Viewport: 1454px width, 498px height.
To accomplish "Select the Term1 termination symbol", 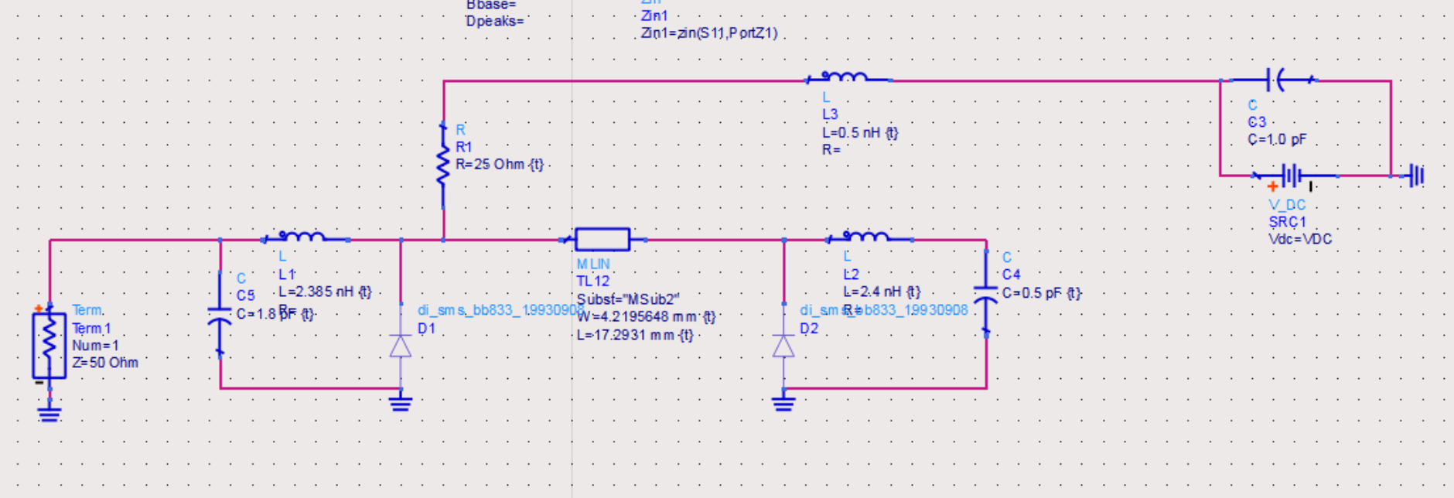I will pyautogui.click(x=49, y=345).
